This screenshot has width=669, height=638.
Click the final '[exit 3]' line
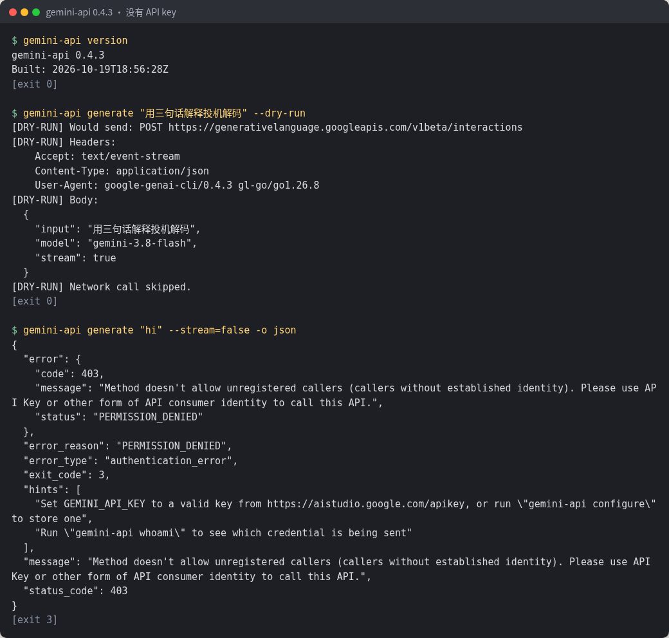[x=35, y=620]
